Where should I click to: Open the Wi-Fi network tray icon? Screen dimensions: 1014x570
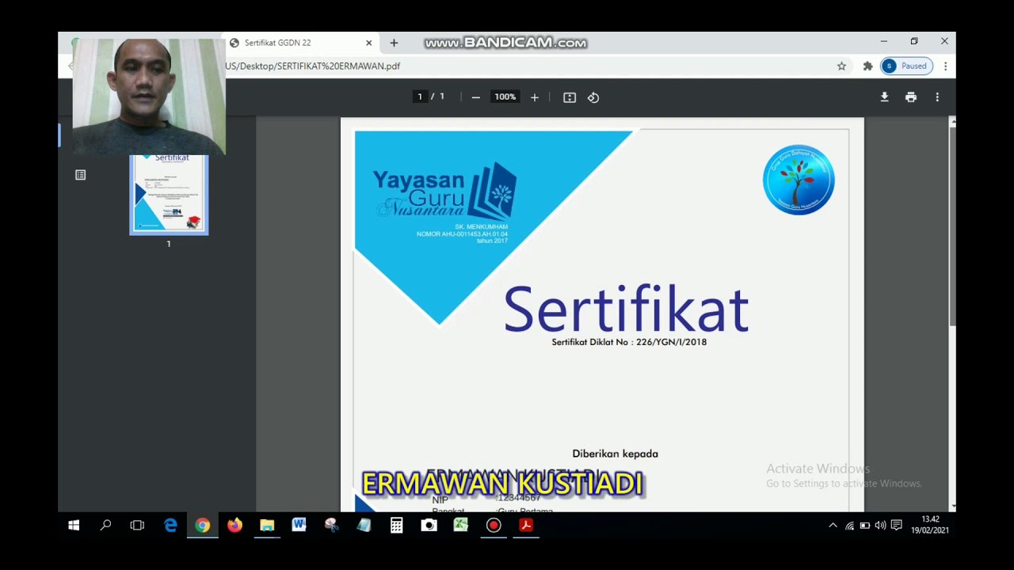tap(849, 525)
